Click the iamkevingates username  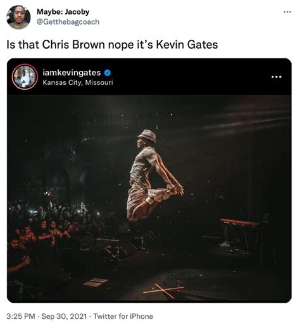[72, 72]
